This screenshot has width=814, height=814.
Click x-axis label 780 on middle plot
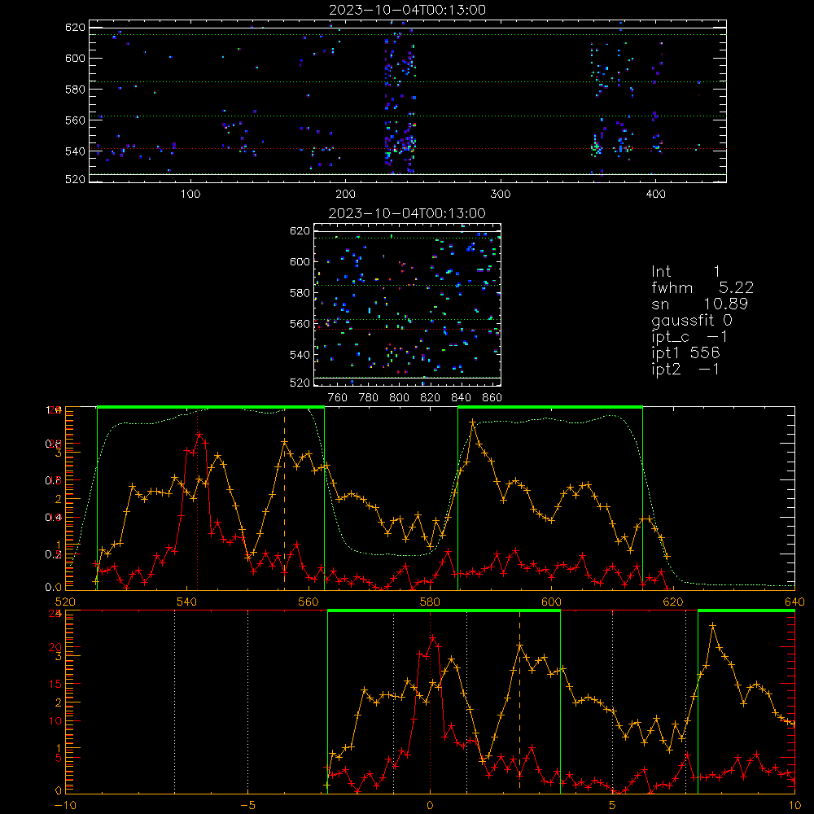pyautogui.click(x=369, y=398)
